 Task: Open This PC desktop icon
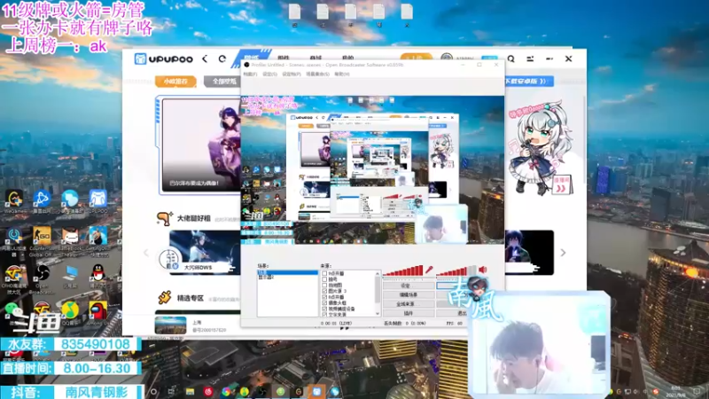tap(70, 273)
